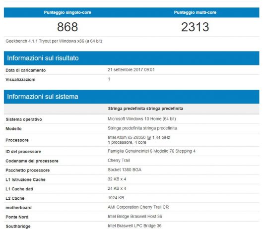Select the Modello value 'Stringa predefinita stringa predefinita'
265x229 pixels.
click(x=142, y=128)
